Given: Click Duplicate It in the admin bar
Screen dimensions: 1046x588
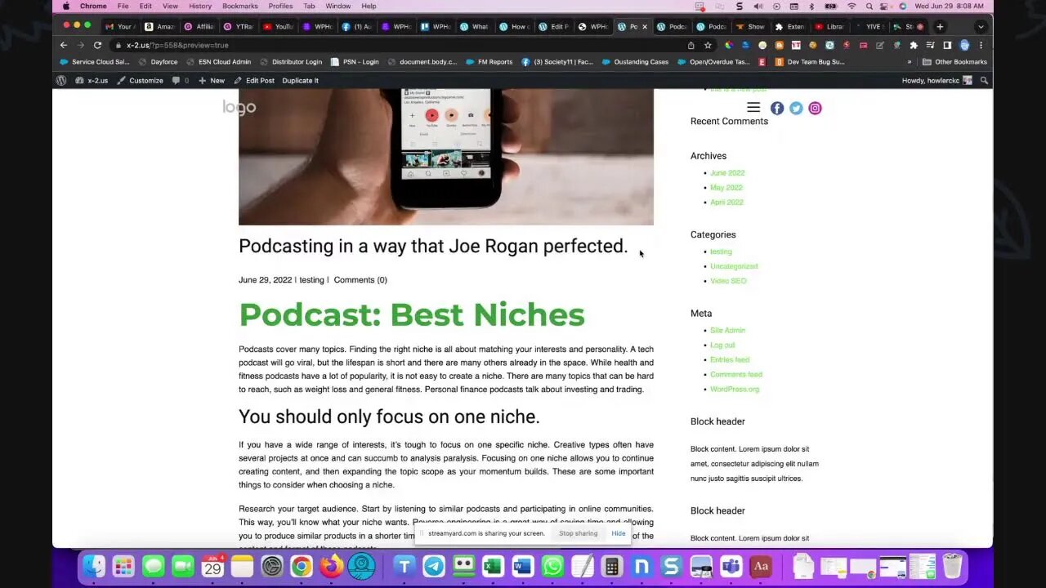Looking at the screenshot, I should click(301, 80).
